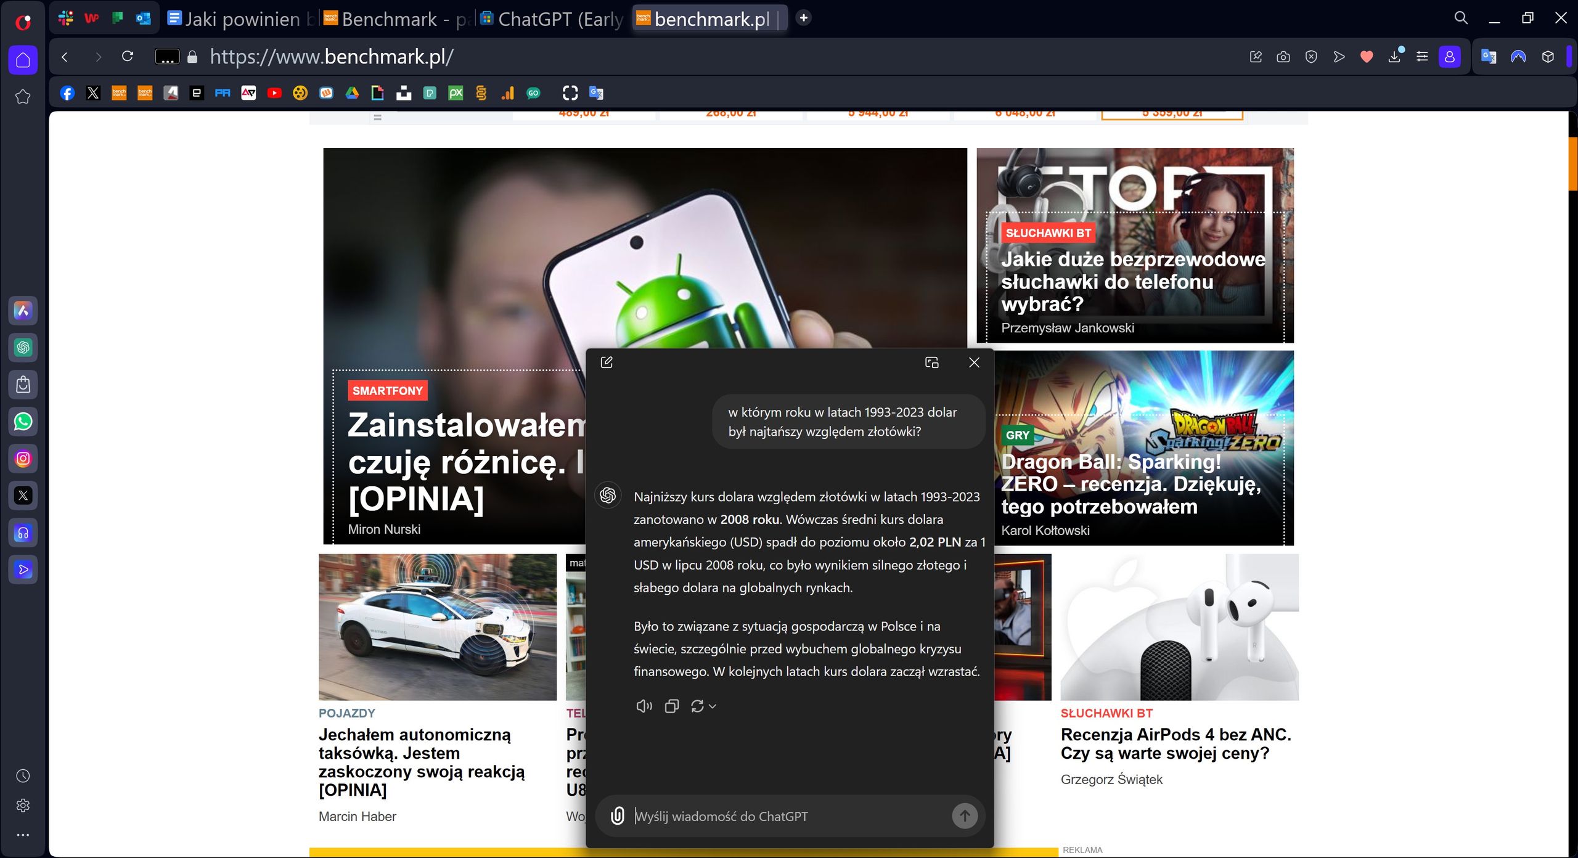Open the pinned Slack tab
1578x858 pixels.
pos(66,18)
